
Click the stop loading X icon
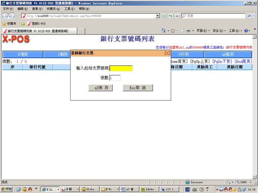click(177, 16)
